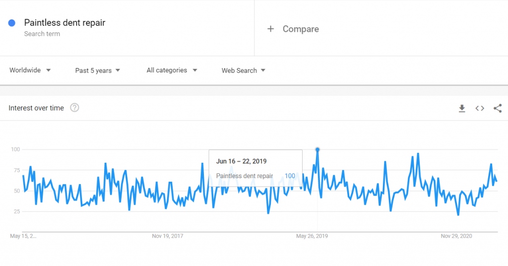508x266 pixels.
Task: Click the May 15 axis start label
Action: click(x=23, y=236)
